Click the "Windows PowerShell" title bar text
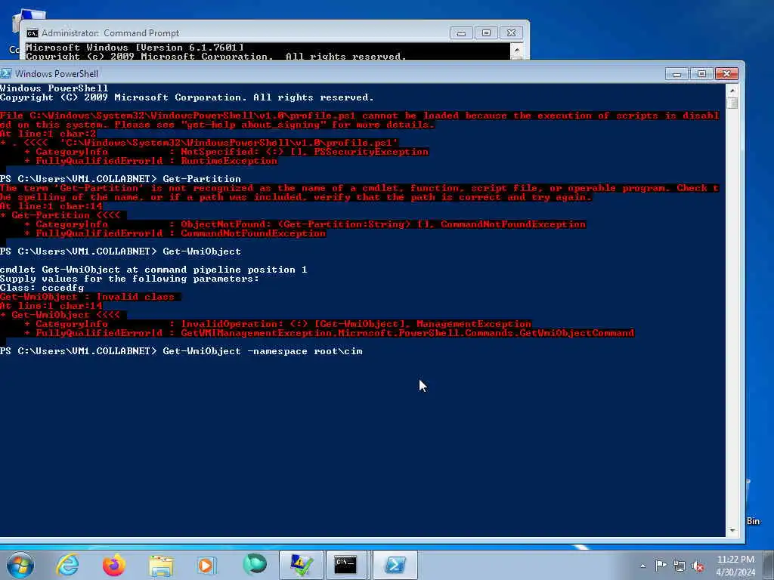Screen dimensions: 774x580 coord(57,73)
